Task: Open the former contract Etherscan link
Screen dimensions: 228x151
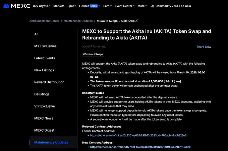Action: (138, 135)
